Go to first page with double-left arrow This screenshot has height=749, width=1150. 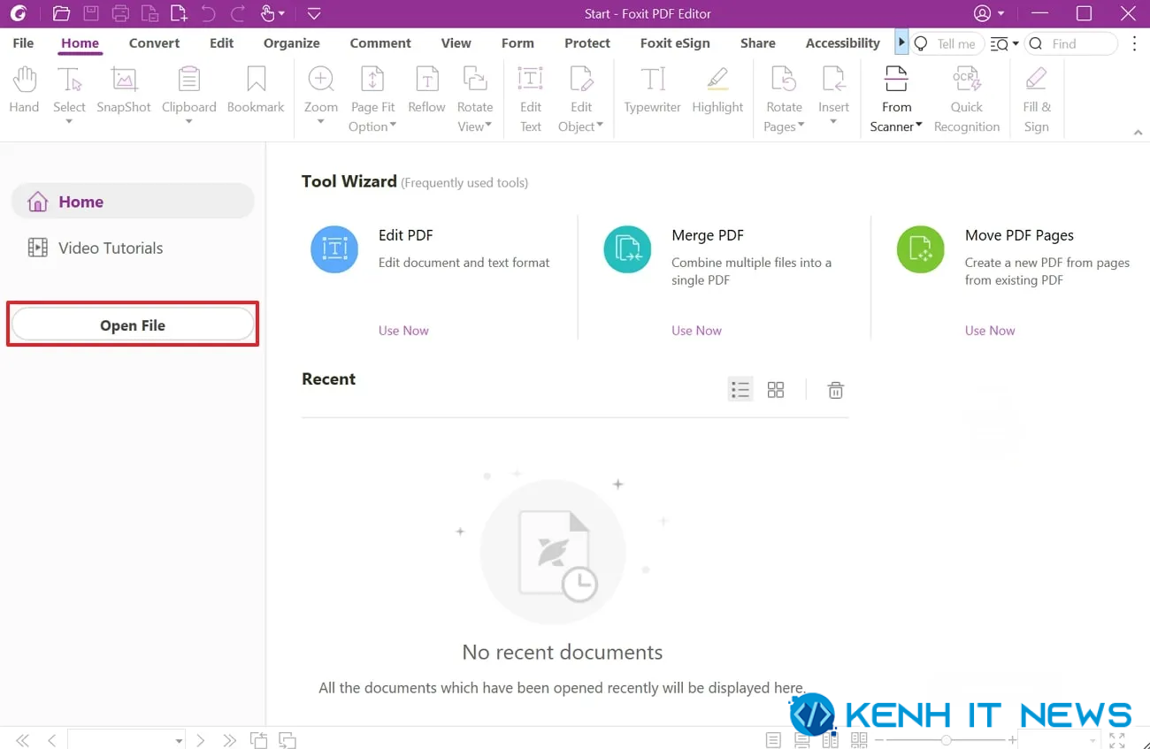click(x=23, y=740)
